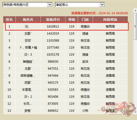The width and height of the screenshot is (137, 120).
Task: Open the 特色服-特色服大区 dropdown arrow
Action: pyautogui.click(x=50, y=5)
